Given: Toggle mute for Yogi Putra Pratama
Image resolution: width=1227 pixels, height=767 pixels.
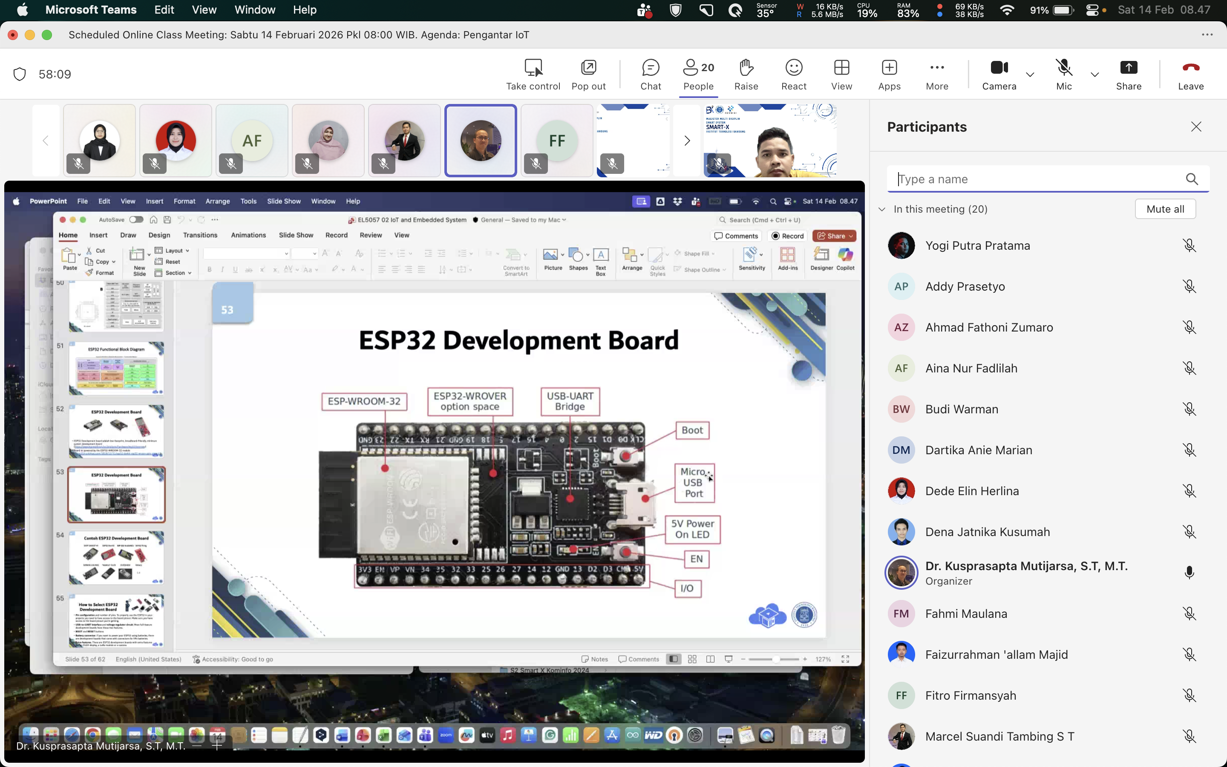Looking at the screenshot, I should (x=1189, y=245).
